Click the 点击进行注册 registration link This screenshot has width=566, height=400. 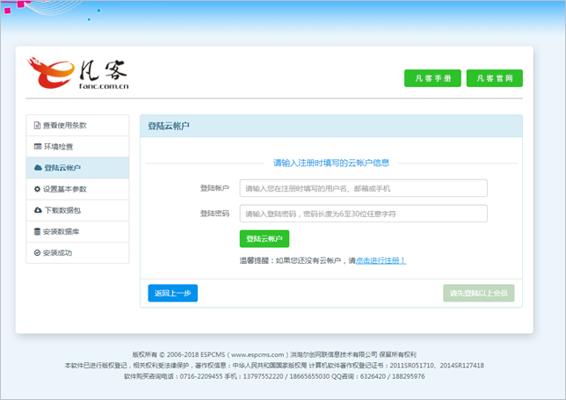pyautogui.click(x=380, y=261)
